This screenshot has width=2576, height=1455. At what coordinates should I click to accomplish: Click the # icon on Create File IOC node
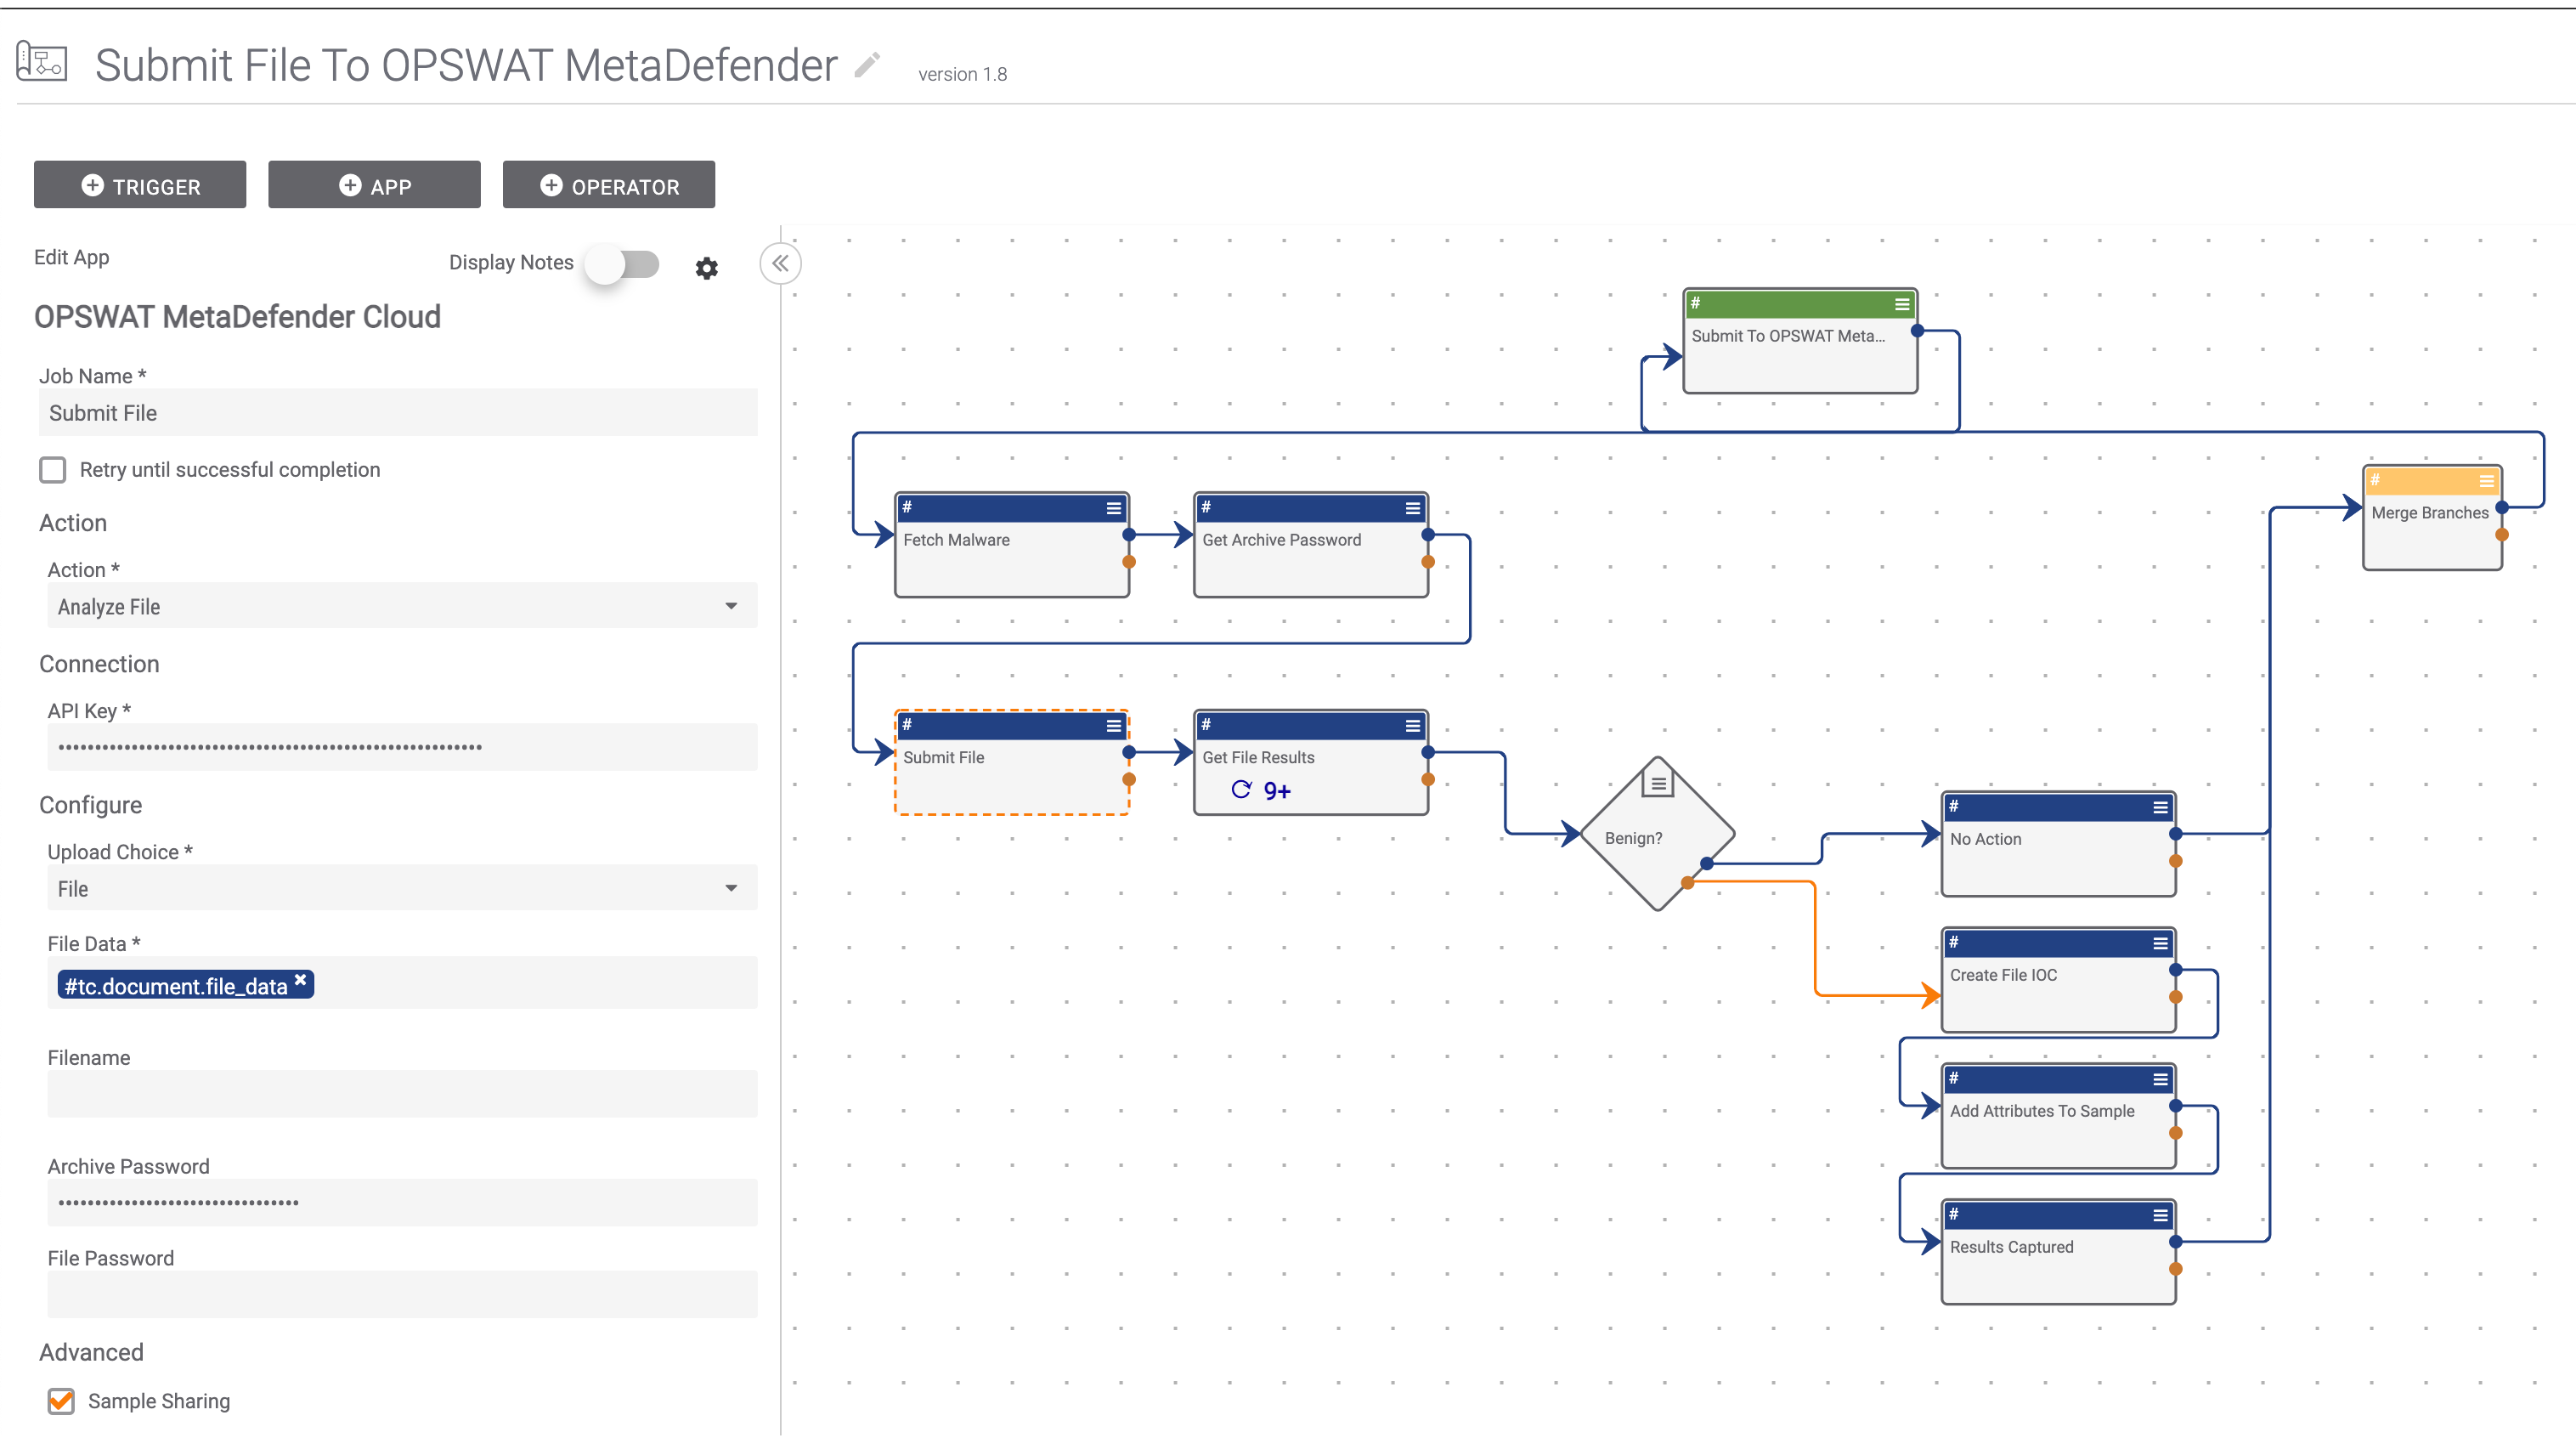coord(1953,941)
